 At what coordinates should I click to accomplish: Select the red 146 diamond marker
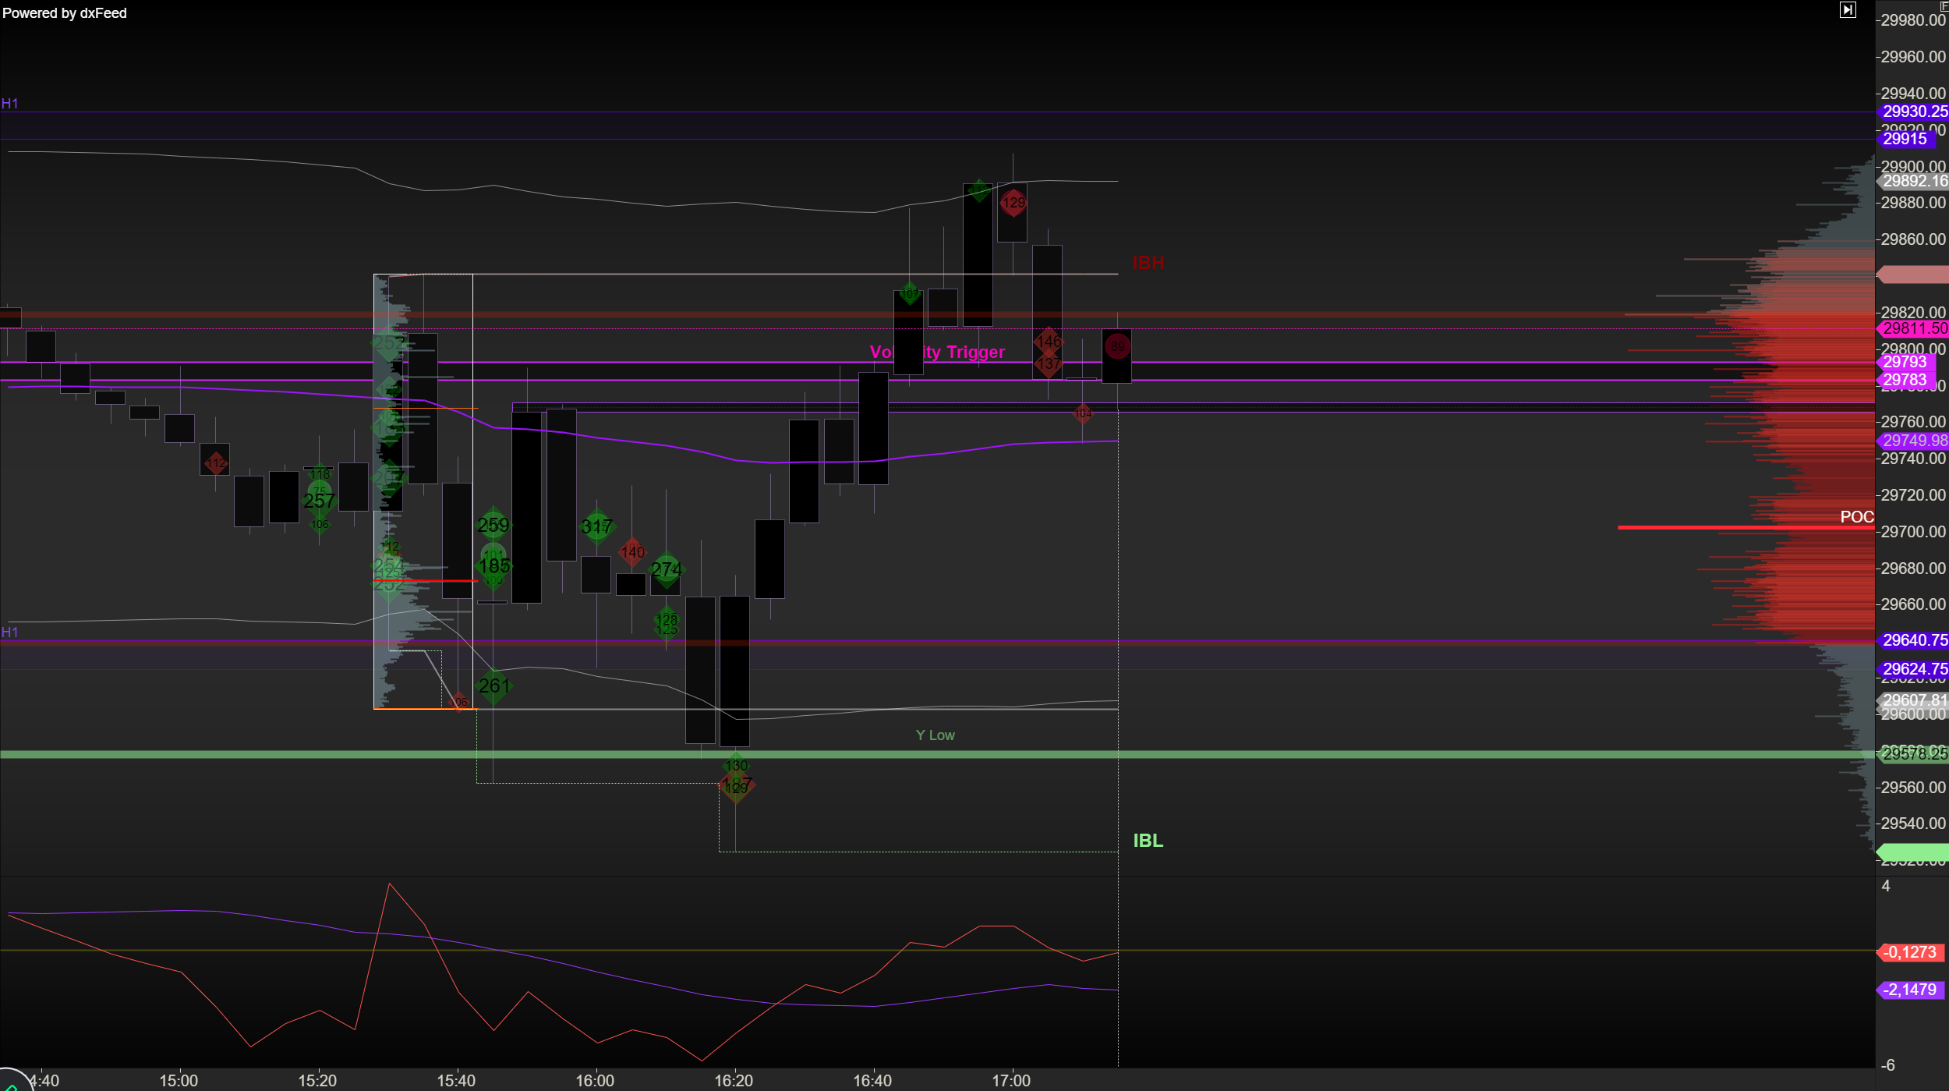tap(1049, 341)
